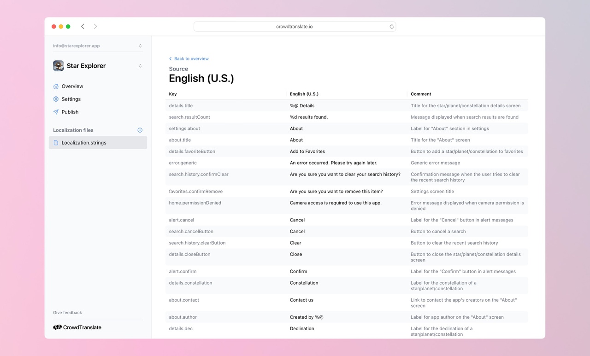The width and height of the screenshot is (590, 356).
Task: Click the Give feedback link
Action: [x=67, y=312]
